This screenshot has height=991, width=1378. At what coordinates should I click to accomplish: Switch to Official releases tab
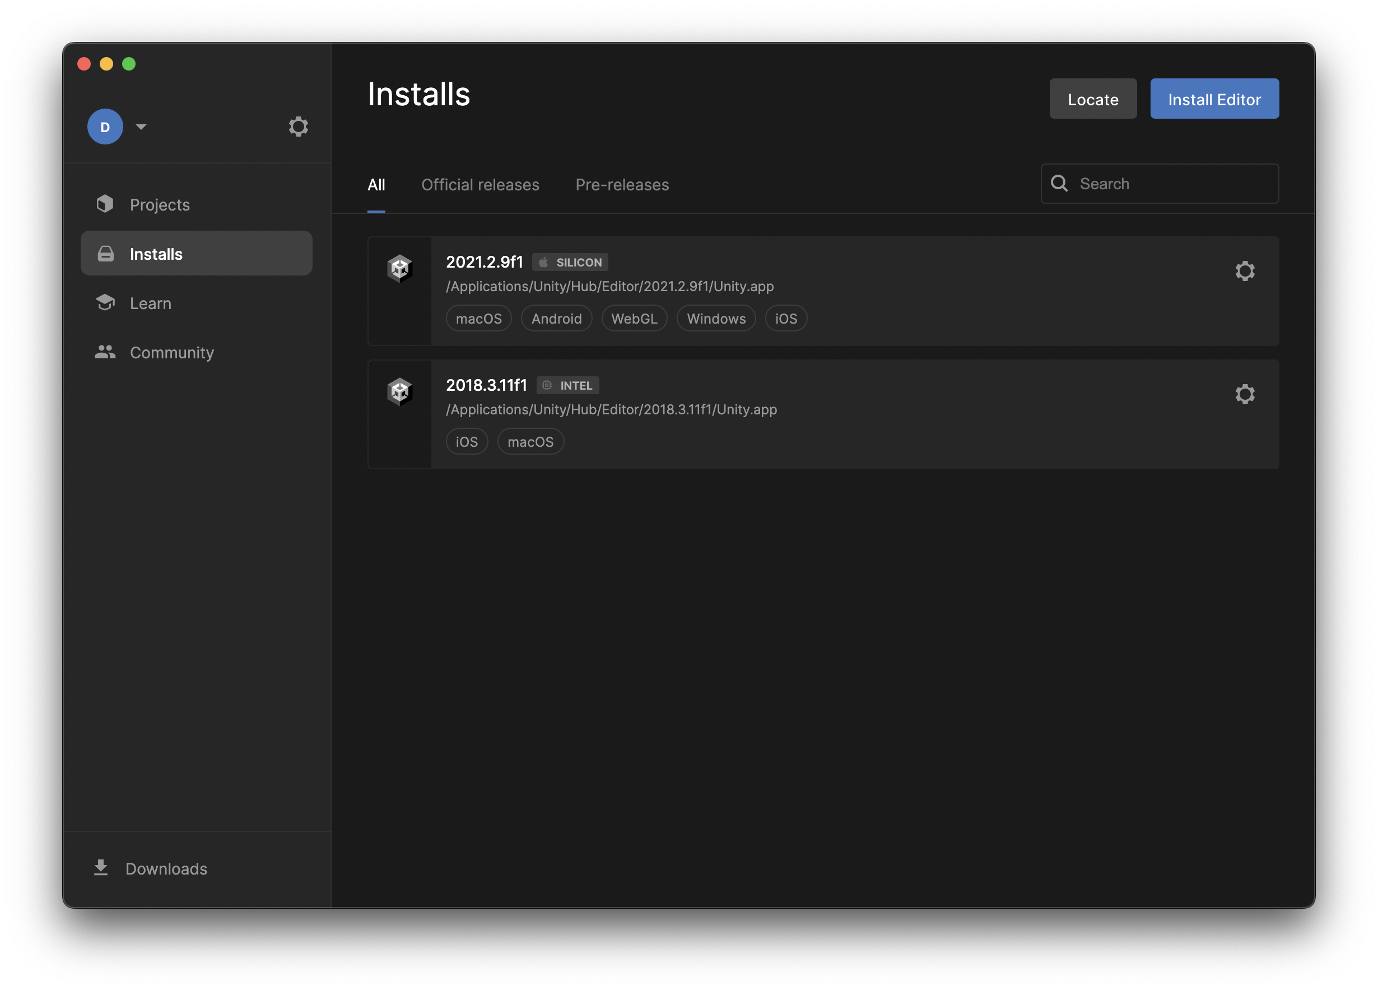click(x=480, y=185)
